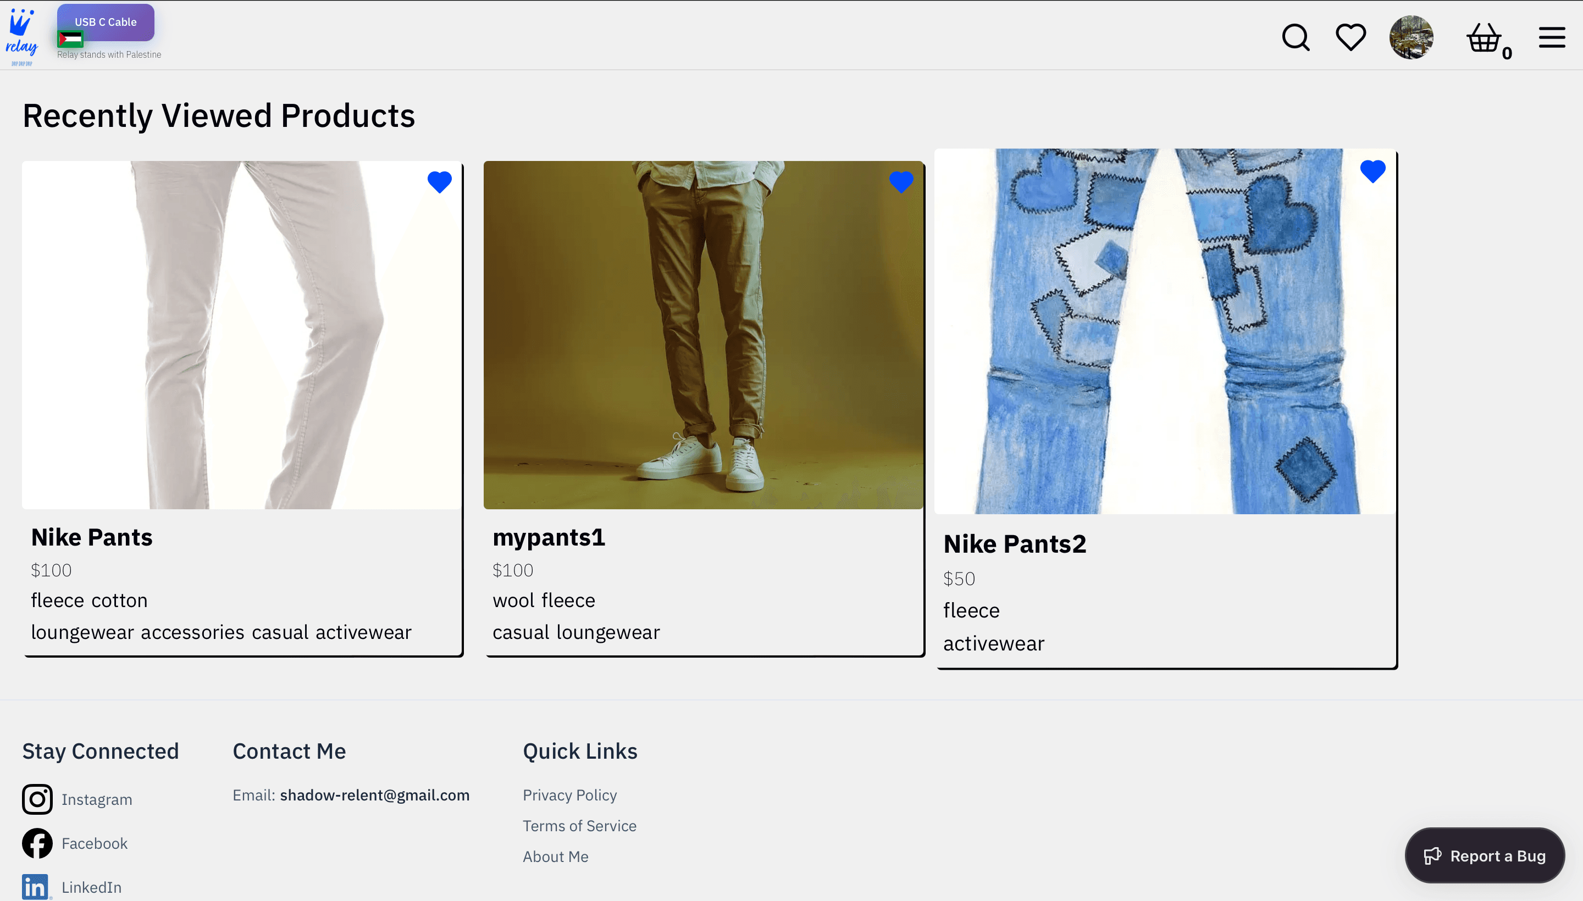Open the user profile avatar
This screenshot has height=901, width=1583.
click(x=1411, y=37)
